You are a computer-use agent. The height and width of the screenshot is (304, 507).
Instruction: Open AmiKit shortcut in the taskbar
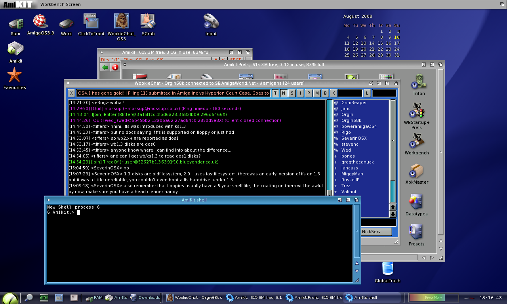pyautogui.click(x=116, y=298)
